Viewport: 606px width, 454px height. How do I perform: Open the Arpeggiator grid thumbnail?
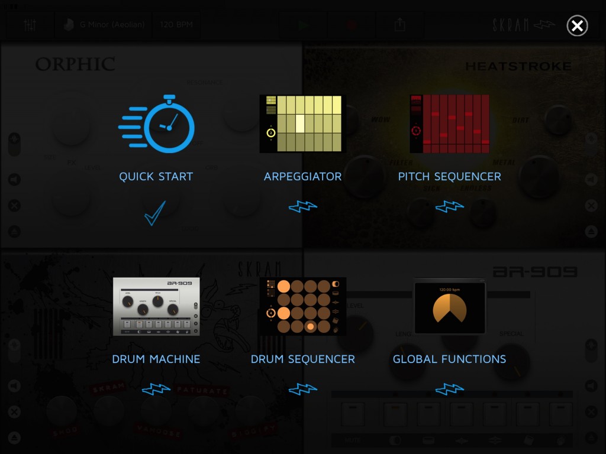302,124
